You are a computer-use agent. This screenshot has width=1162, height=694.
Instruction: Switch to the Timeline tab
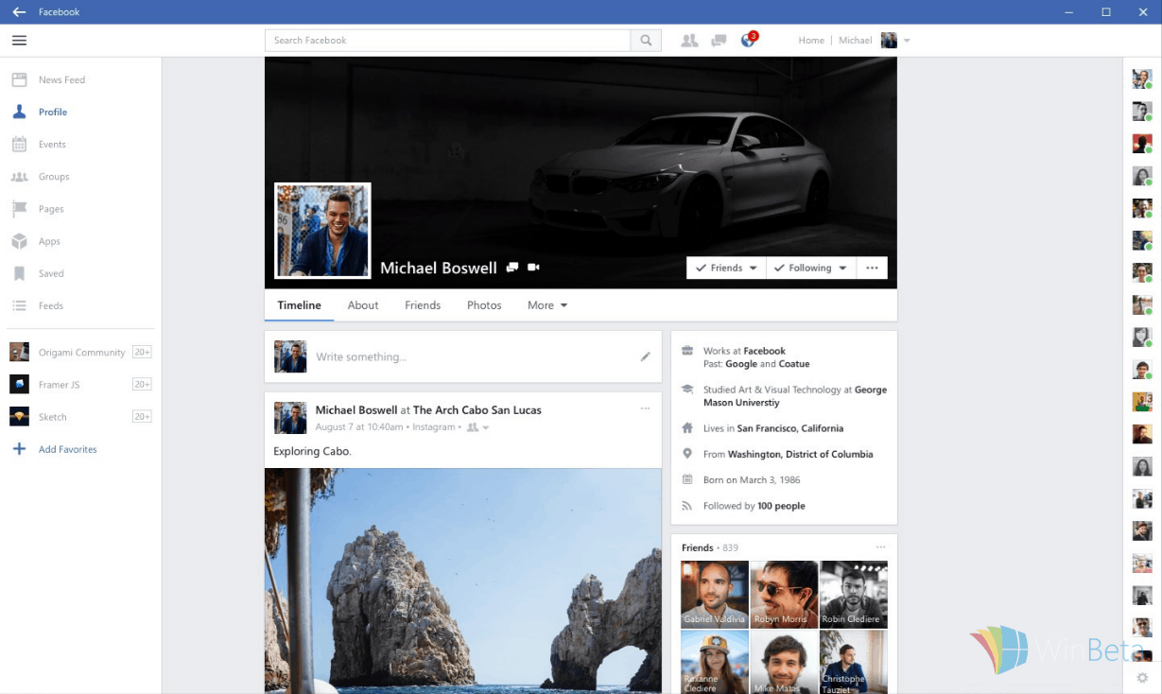click(x=299, y=305)
